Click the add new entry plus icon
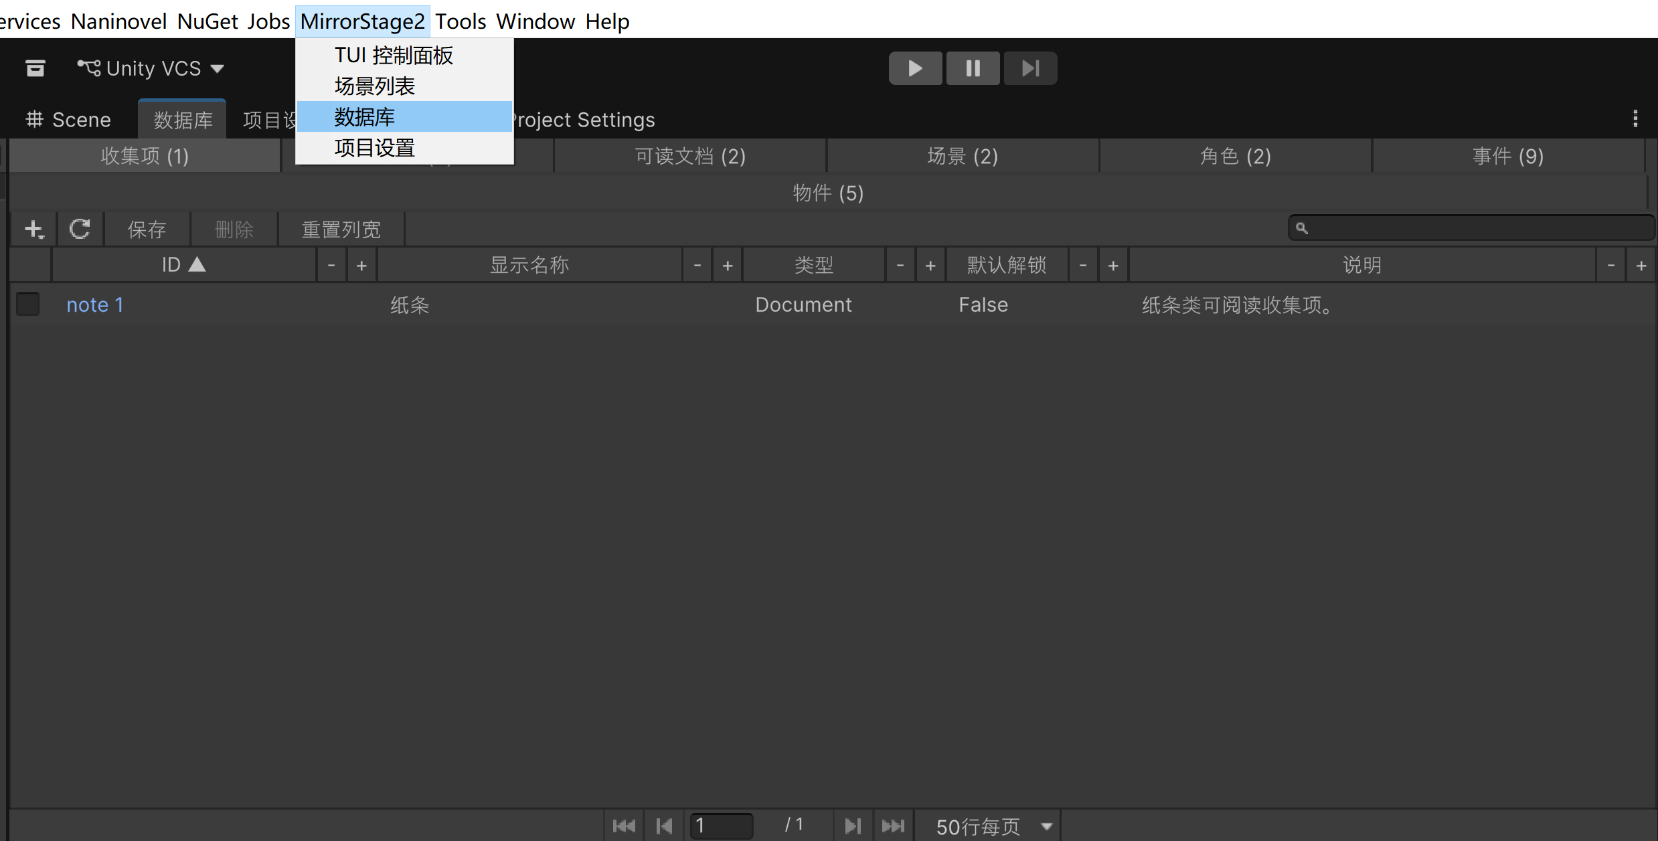 click(33, 229)
